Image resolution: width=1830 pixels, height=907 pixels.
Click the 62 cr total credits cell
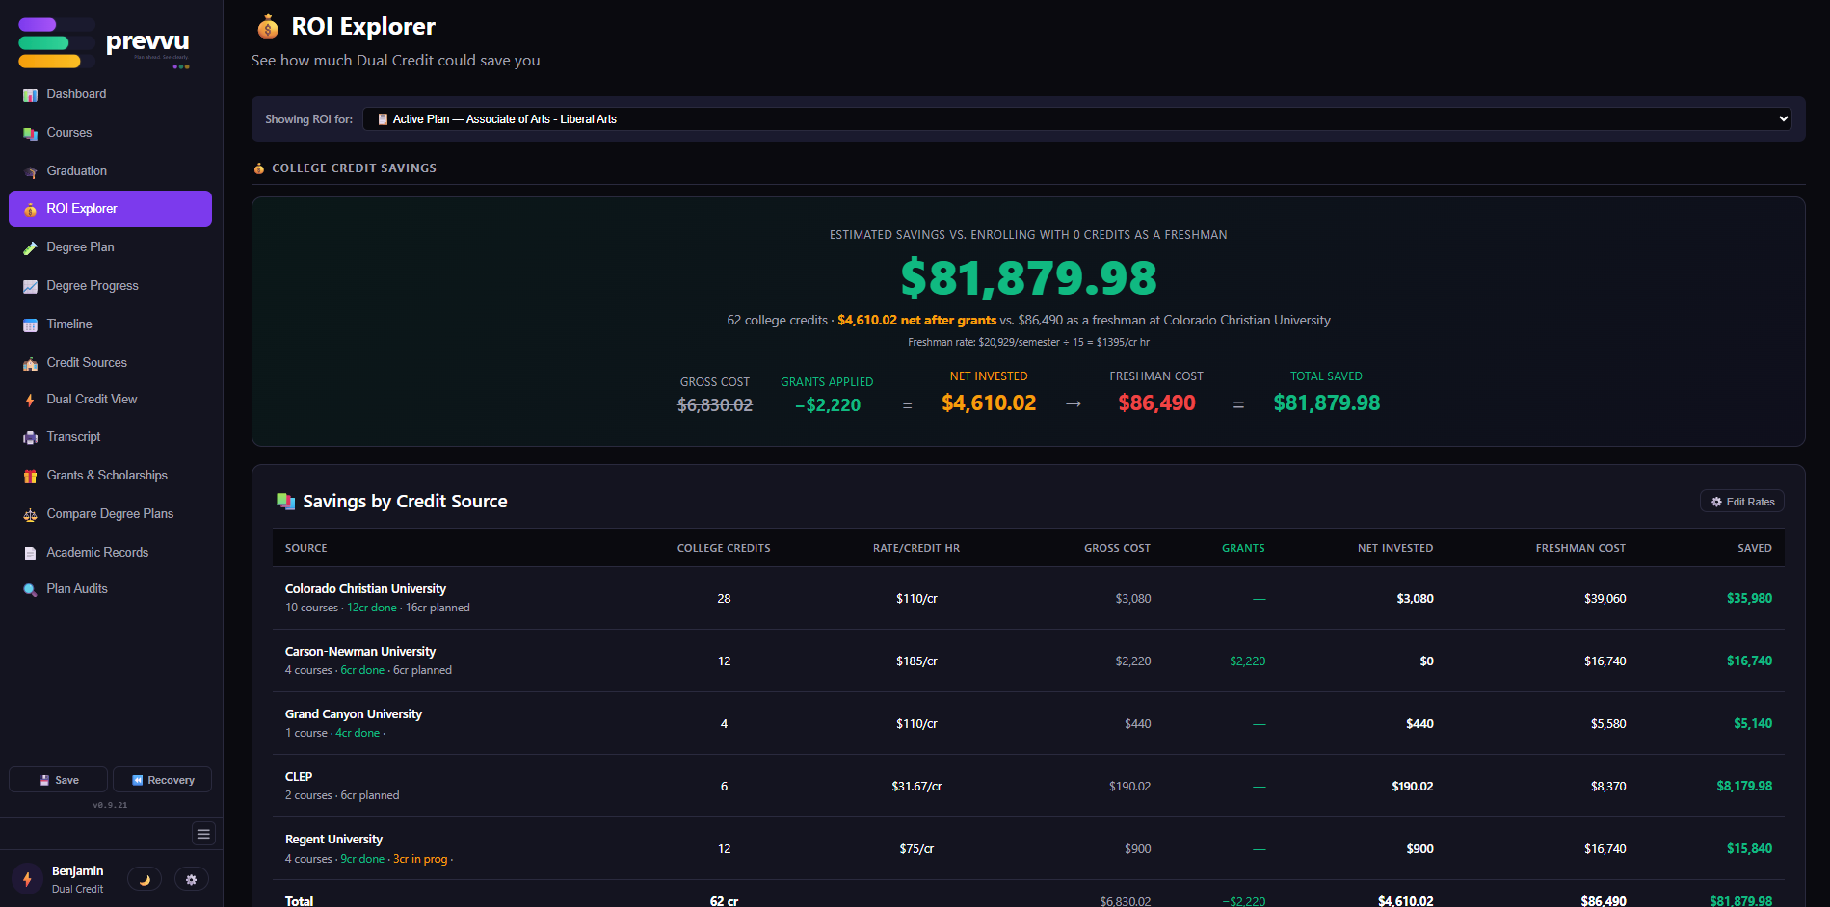tap(724, 901)
